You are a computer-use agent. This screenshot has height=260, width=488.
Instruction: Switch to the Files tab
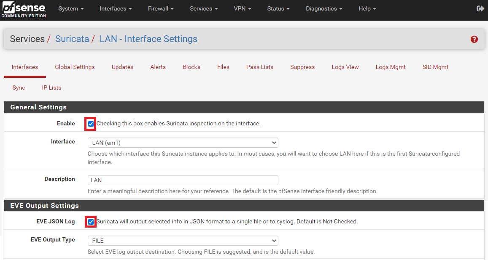[x=223, y=67]
